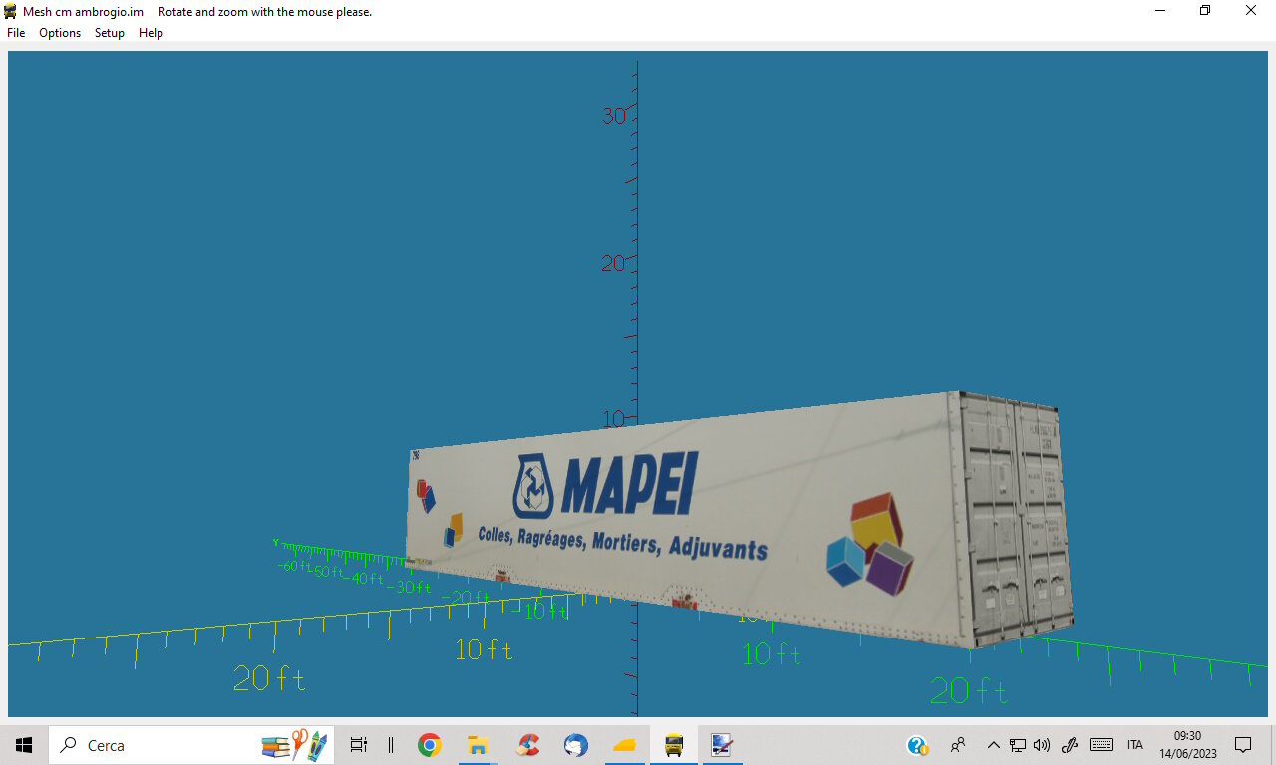Select the yellow bus app on taskbar
This screenshot has width=1276, height=765.
tap(674, 745)
